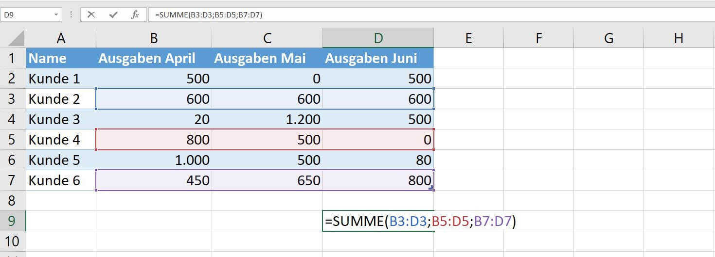Select the Kunde 2 cell

point(61,99)
